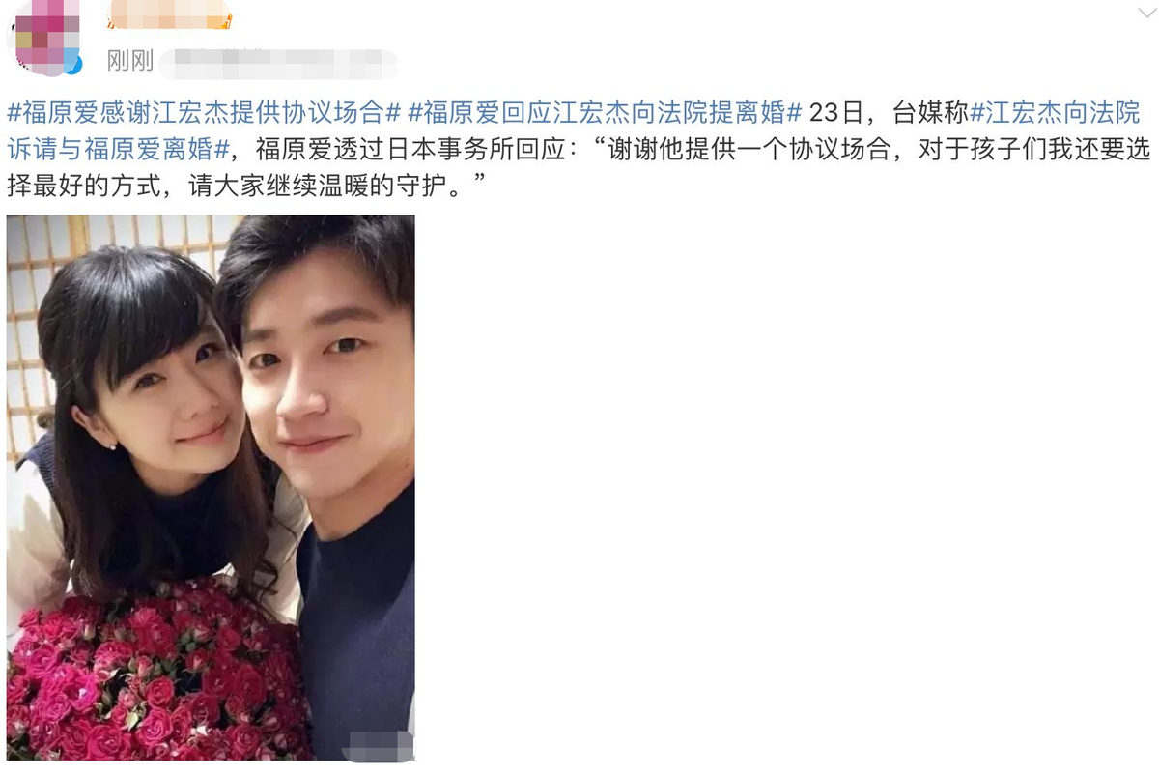Open hashtag #福原爱感谢江宏杰提供协议场合#
The height and width of the screenshot is (775, 1159).
(x=204, y=112)
